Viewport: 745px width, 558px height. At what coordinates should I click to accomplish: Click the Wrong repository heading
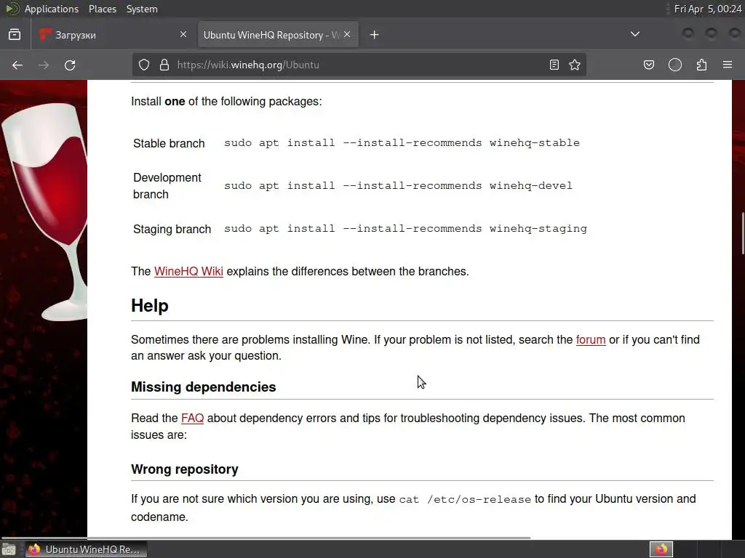(x=184, y=469)
